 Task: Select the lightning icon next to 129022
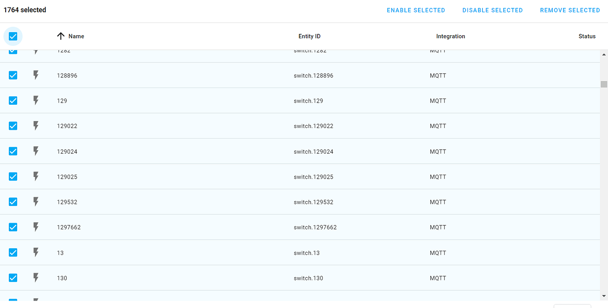(x=36, y=126)
